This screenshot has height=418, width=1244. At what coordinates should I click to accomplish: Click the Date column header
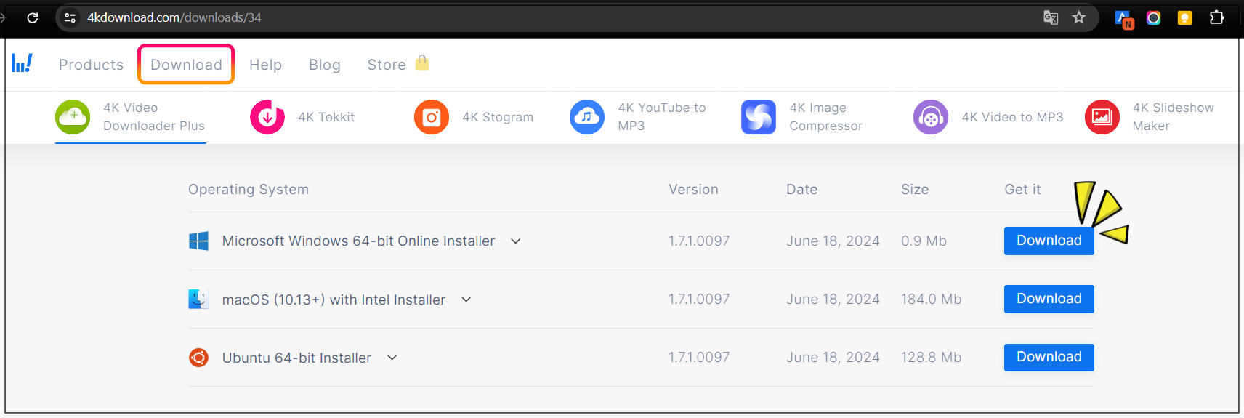pos(801,189)
